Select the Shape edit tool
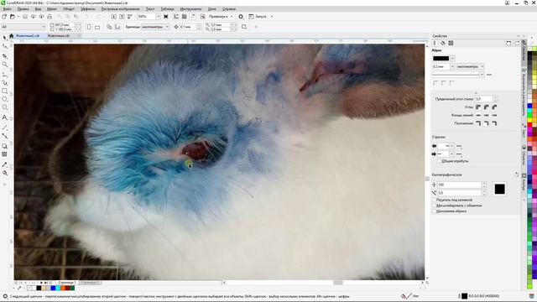 point(4,46)
